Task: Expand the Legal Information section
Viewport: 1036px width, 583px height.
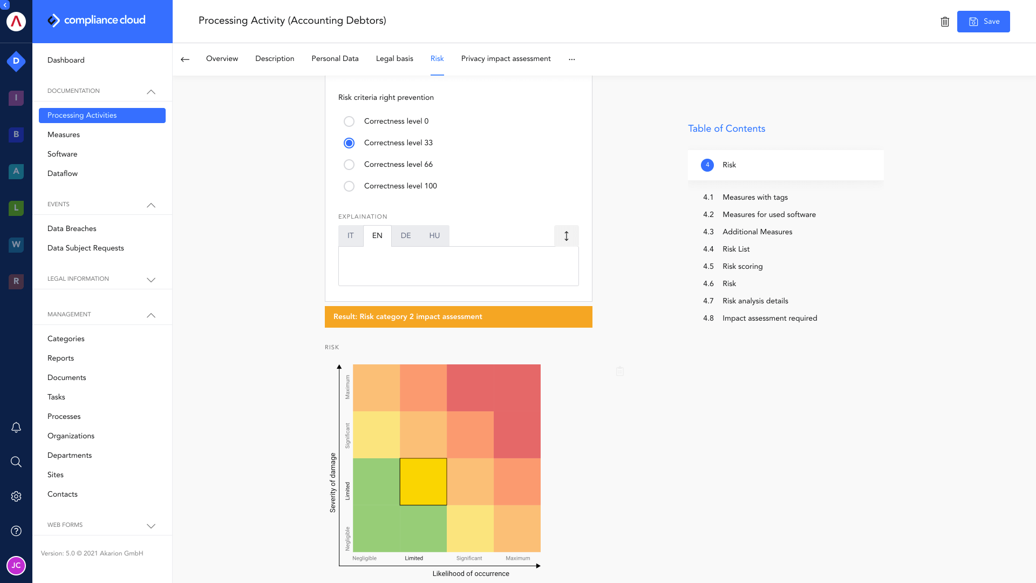Action: 151,280
